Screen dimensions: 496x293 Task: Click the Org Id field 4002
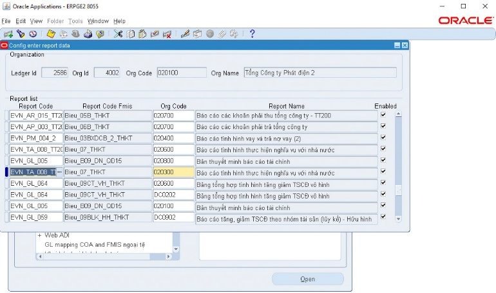(x=107, y=73)
